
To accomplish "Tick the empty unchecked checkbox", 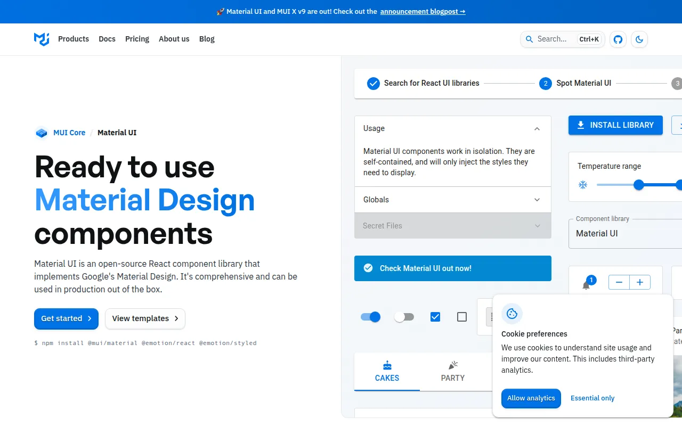I will [462, 317].
